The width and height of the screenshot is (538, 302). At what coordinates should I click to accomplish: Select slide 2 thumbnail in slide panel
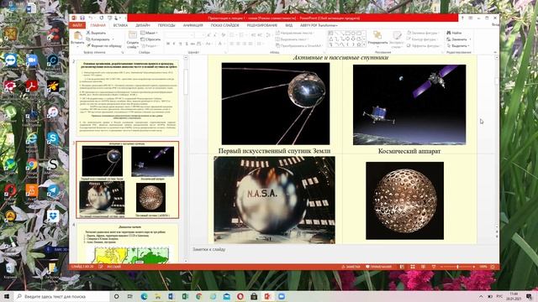pyautogui.click(x=128, y=98)
